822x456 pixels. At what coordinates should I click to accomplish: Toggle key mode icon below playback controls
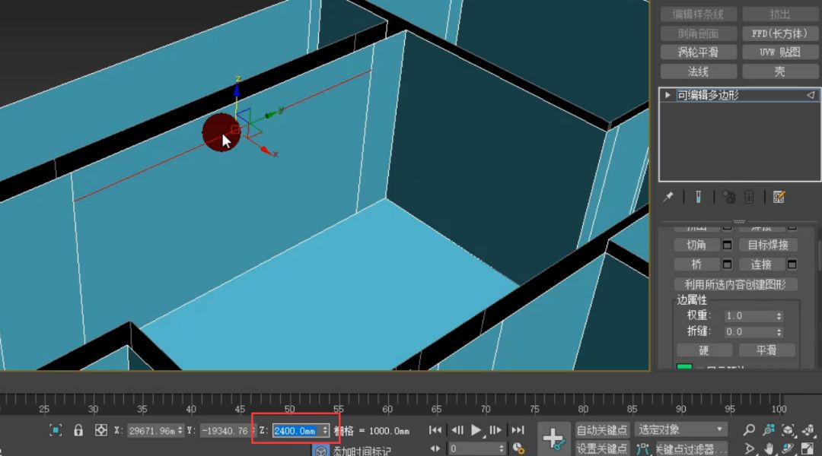435,448
